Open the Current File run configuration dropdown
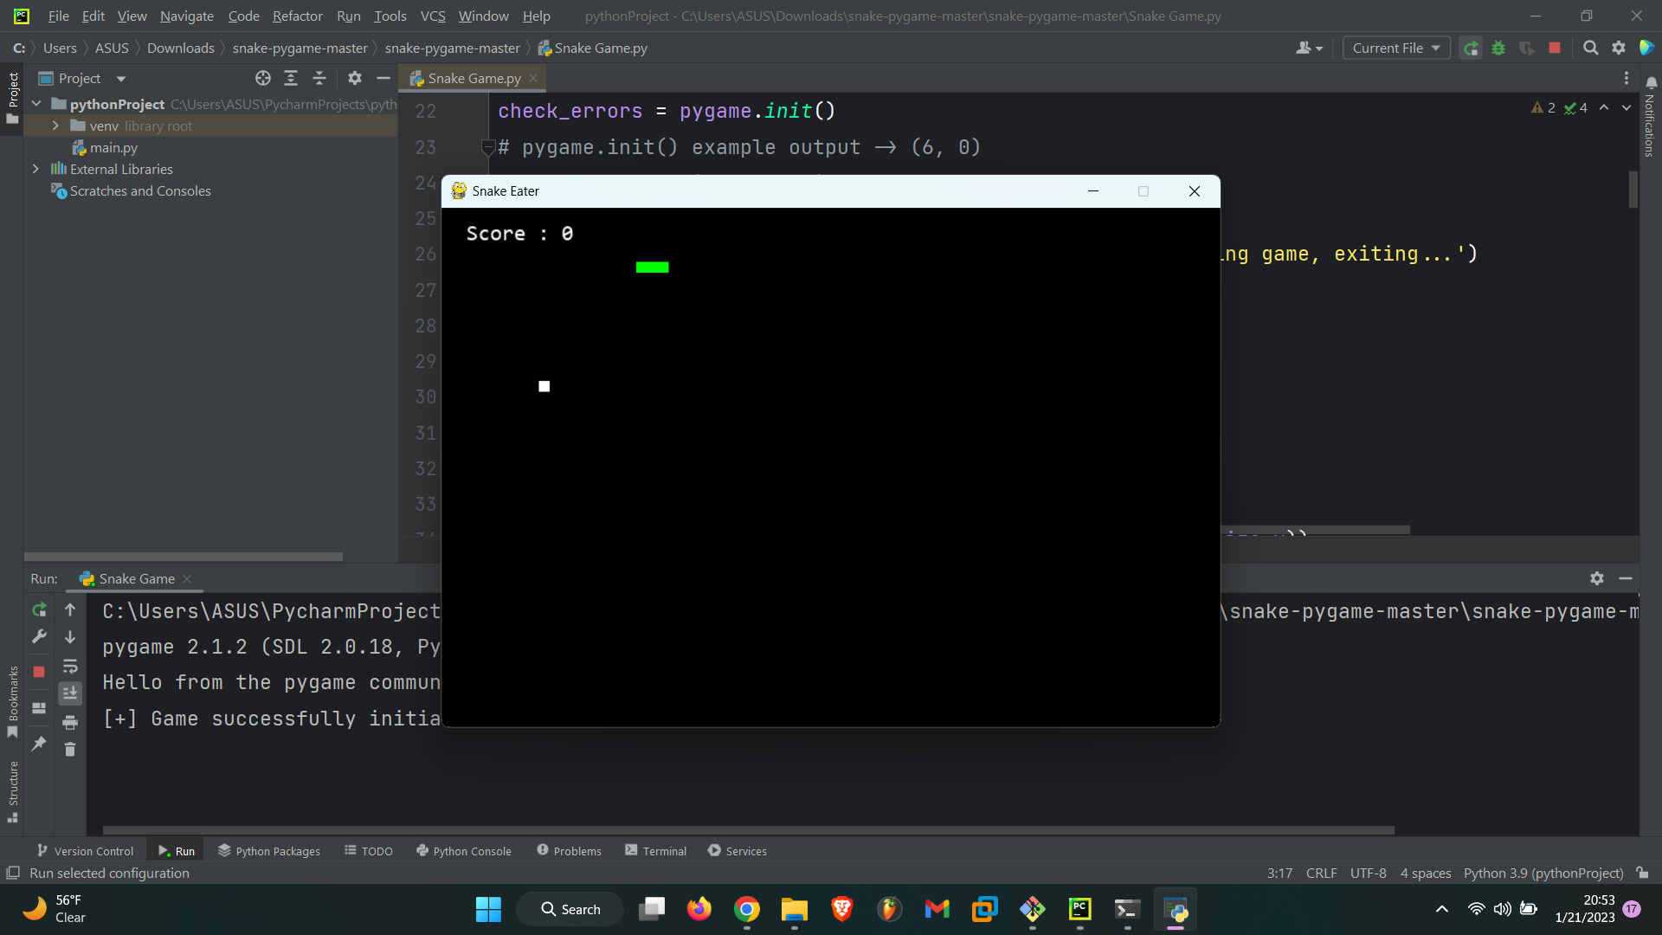The width and height of the screenshot is (1662, 935). coord(1396,48)
